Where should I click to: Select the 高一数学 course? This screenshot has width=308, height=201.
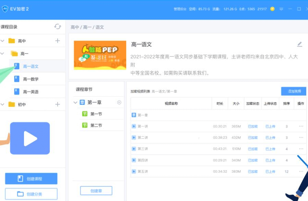pos(31,79)
